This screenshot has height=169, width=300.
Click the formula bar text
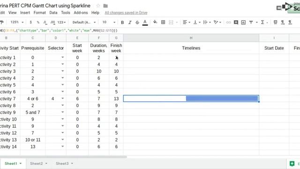[59, 31]
